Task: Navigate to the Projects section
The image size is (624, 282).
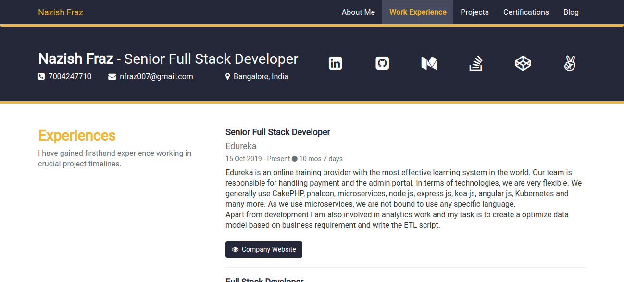Action: [x=474, y=12]
